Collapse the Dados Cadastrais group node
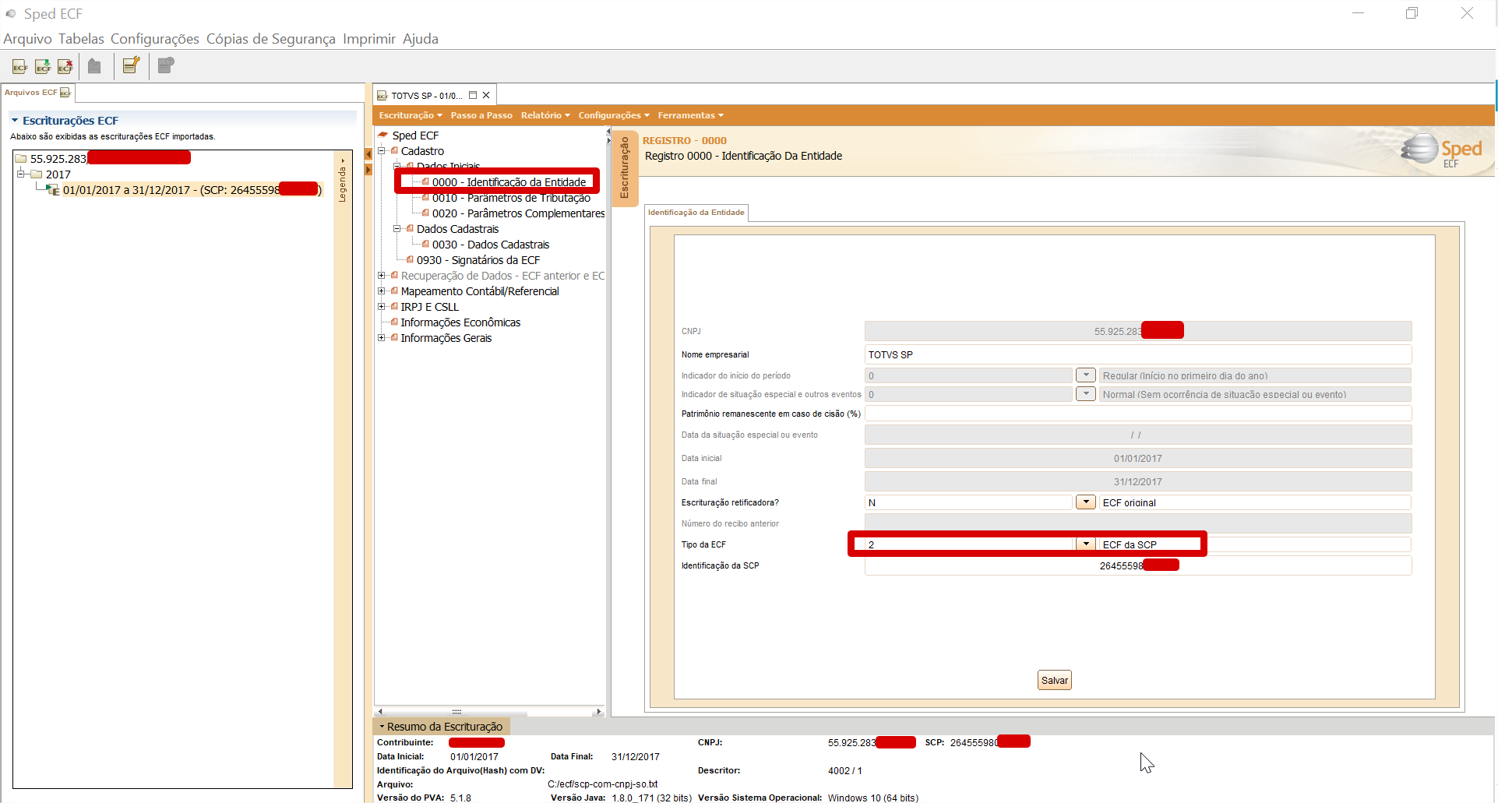The width and height of the screenshot is (1498, 803). [x=397, y=228]
